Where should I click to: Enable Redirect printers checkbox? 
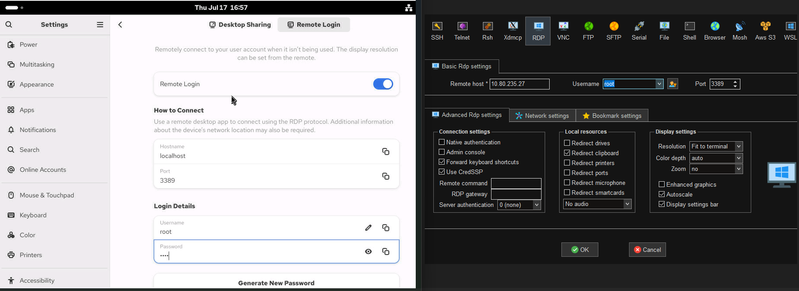tap(567, 163)
